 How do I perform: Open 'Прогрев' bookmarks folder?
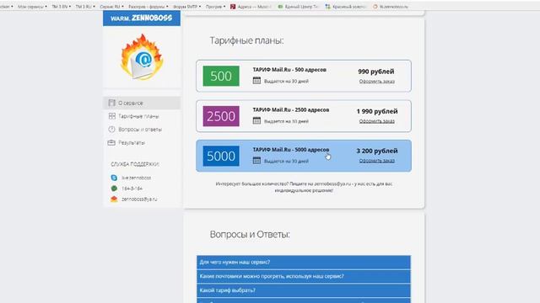tap(216, 7)
